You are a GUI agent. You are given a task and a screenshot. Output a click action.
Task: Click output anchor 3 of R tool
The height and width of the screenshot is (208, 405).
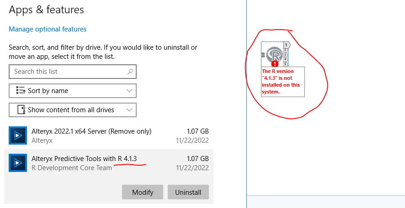(x=286, y=54)
